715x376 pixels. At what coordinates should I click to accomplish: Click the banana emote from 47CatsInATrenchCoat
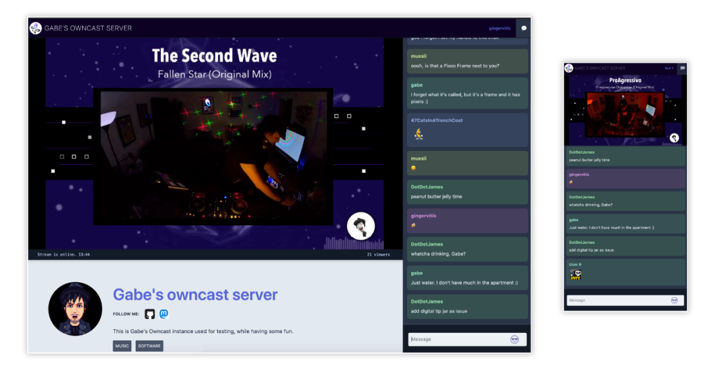point(418,134)
